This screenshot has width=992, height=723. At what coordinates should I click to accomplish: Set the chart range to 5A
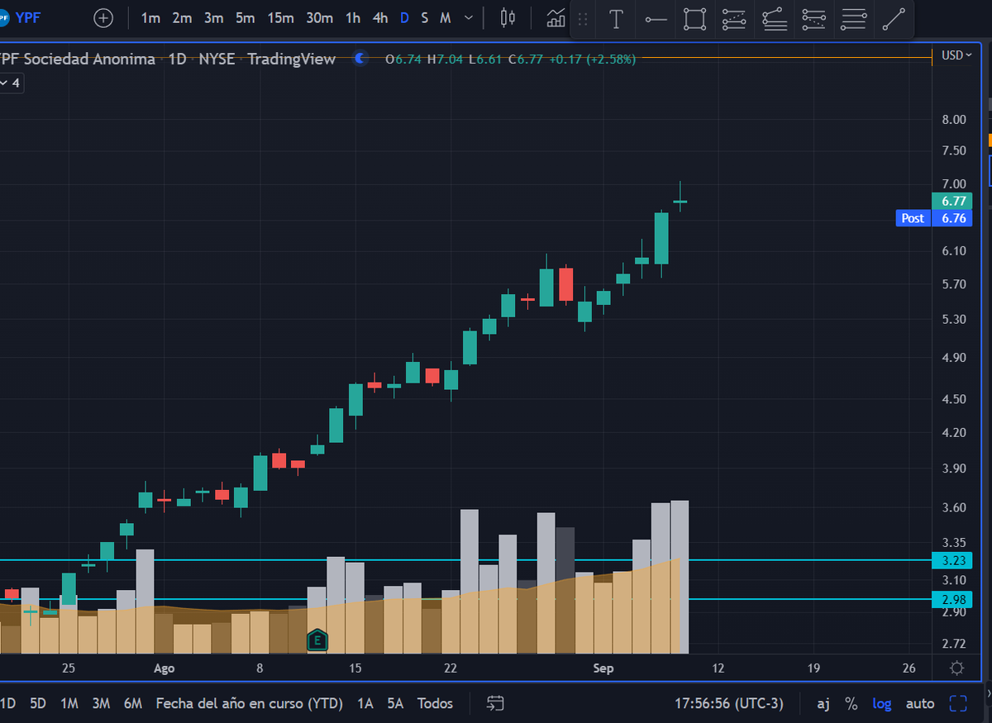[395, 703]
